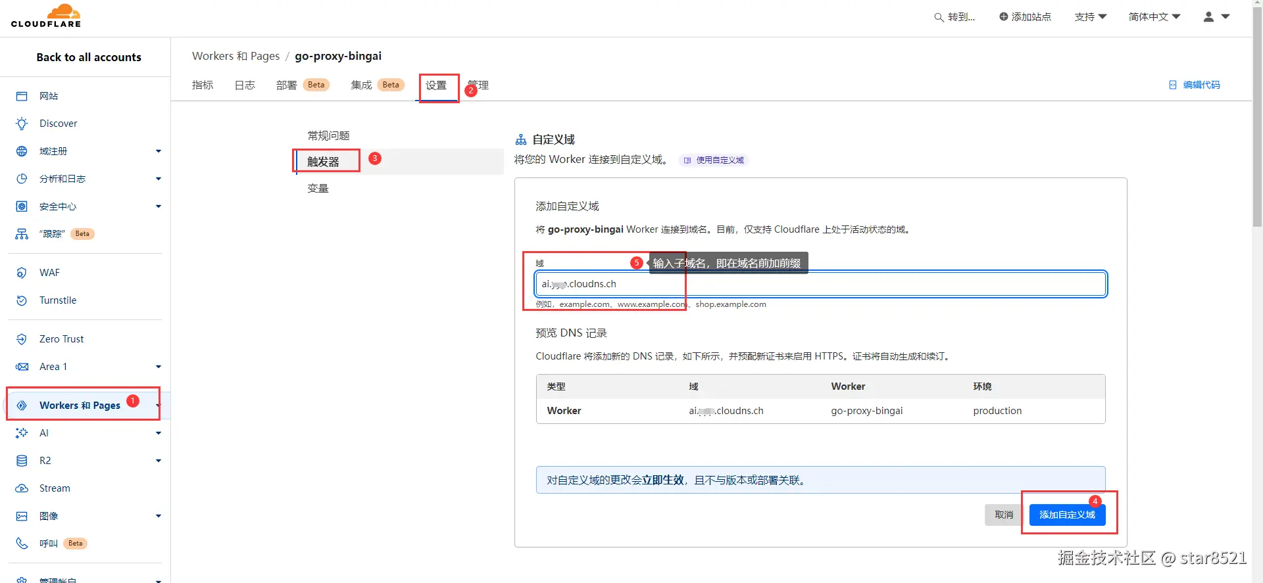
Task: Click the 呼叫 phone icon
Action: click(x=22, y=544)
